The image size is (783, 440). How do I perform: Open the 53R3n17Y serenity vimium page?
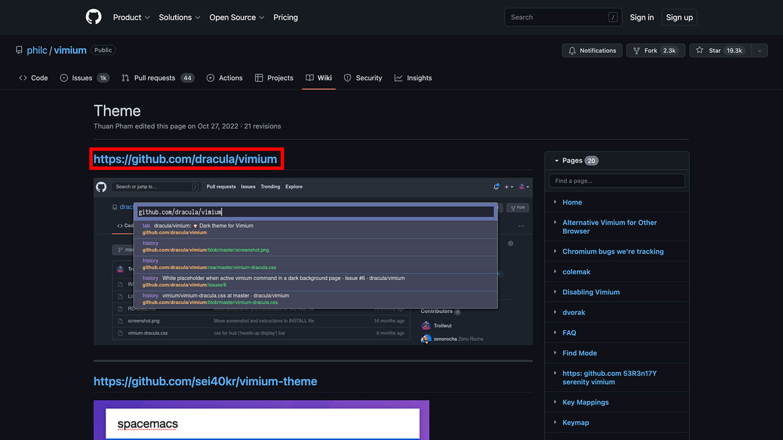(x=610, y=377)
